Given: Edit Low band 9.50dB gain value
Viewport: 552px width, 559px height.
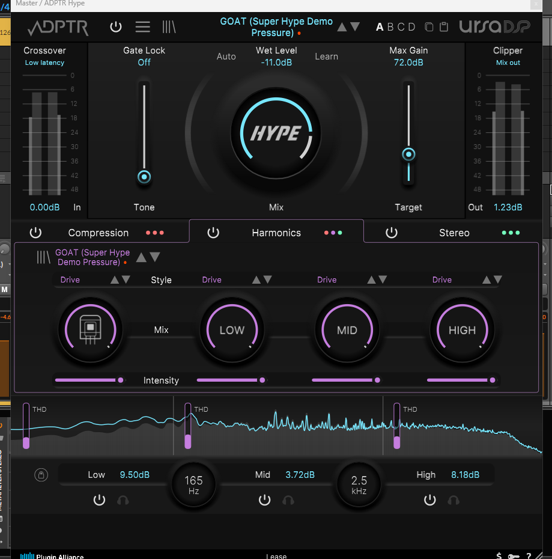Looking at the screenshot, I should (135, 474).
